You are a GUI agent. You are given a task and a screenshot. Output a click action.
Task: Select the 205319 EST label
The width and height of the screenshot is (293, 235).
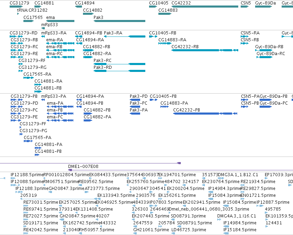[29, 195]
